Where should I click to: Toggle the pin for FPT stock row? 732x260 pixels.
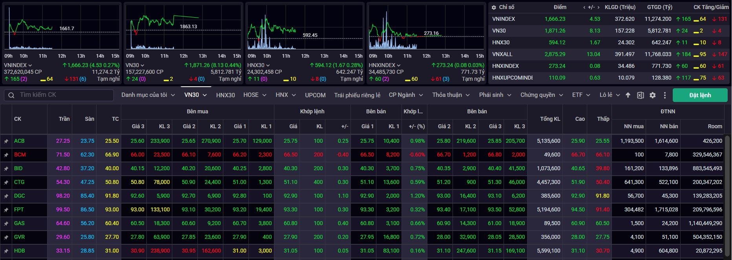coord(6,210)
